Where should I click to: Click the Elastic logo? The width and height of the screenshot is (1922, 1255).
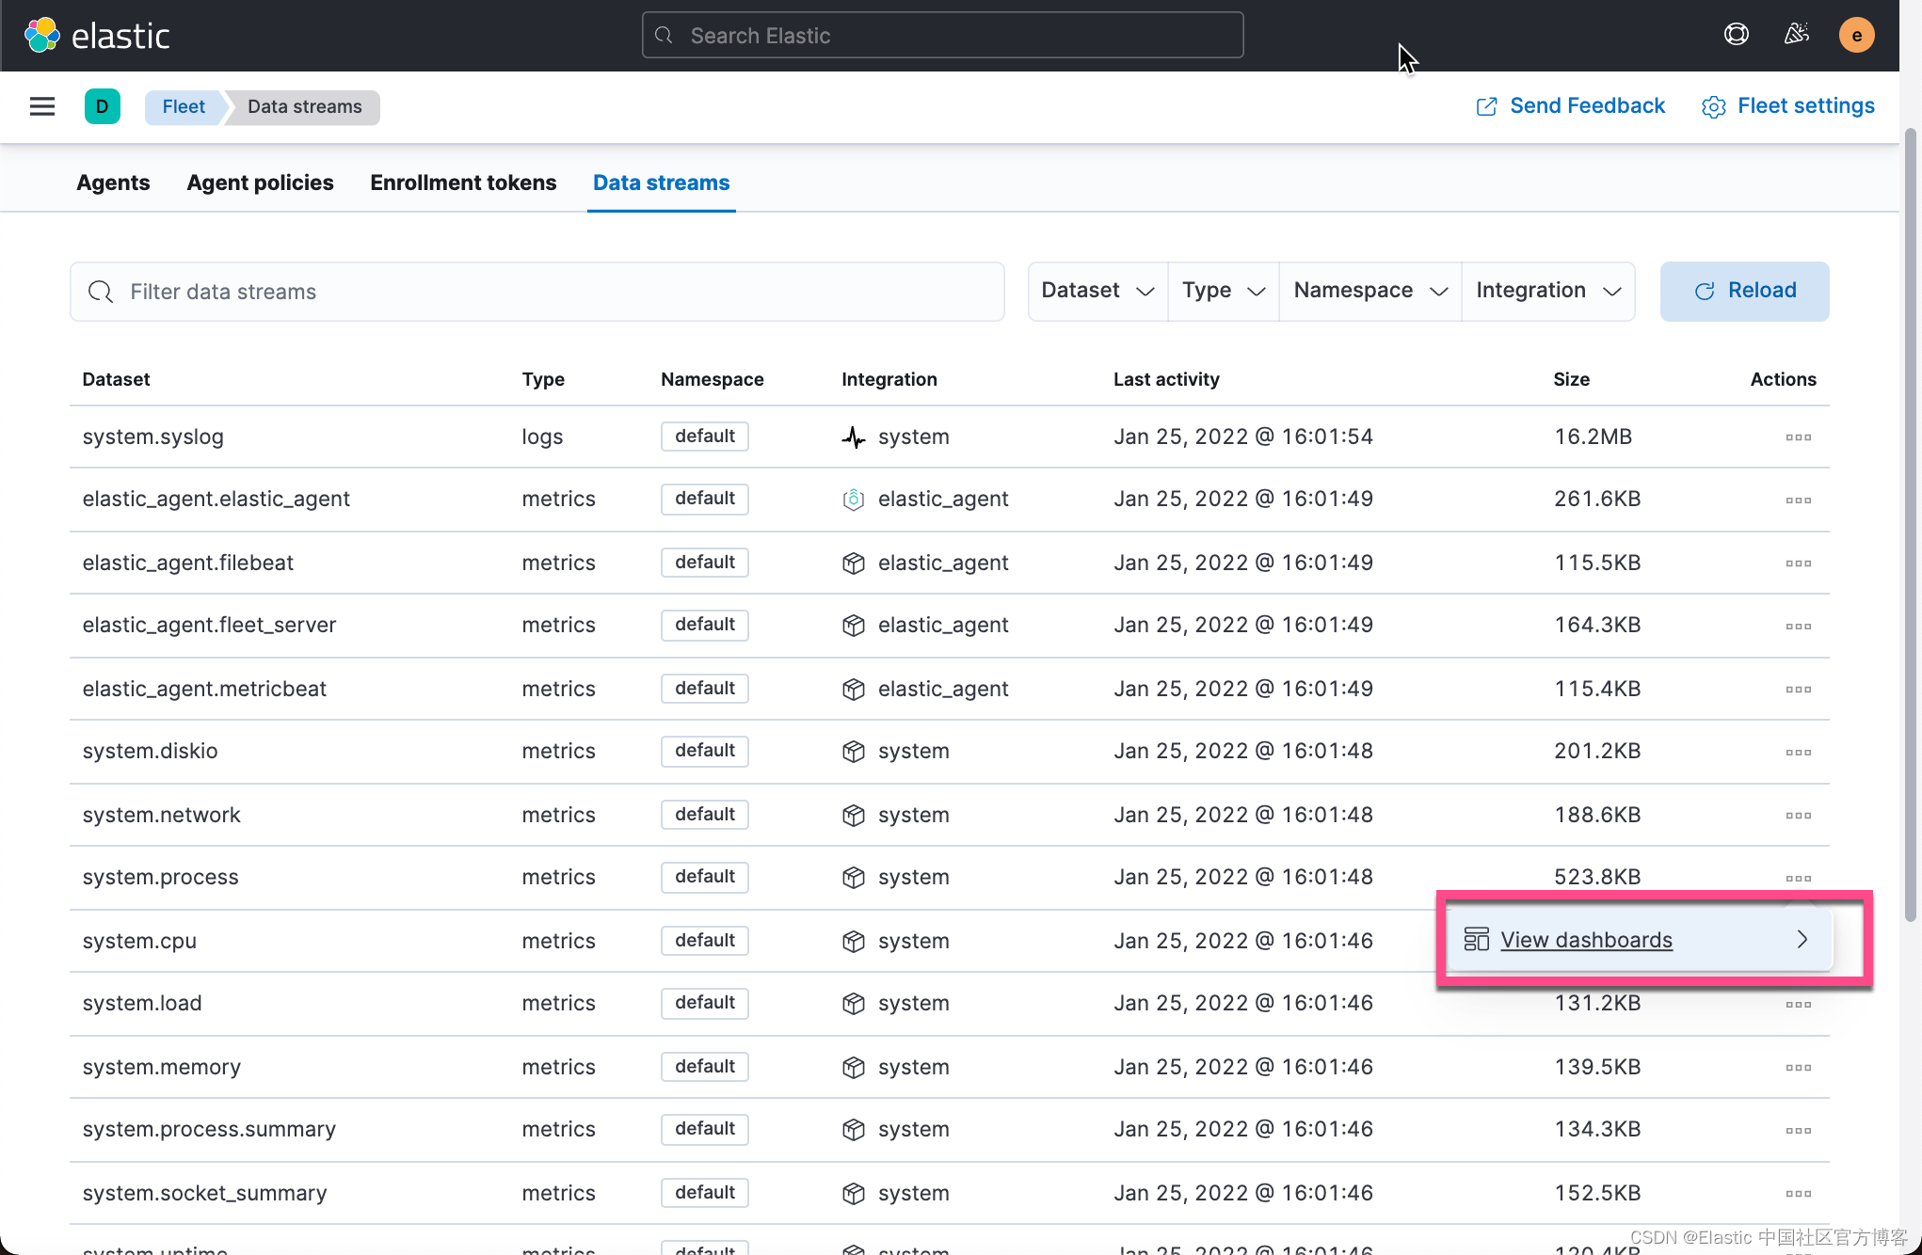point(96,36)
